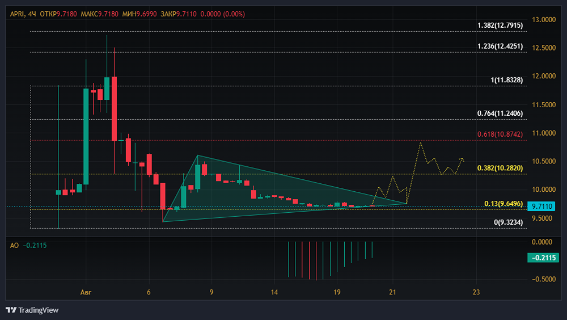The height and width of the screenshot is (320, 567).
Task: Click the 11.5000 price axis label
Action: point(544,104)
